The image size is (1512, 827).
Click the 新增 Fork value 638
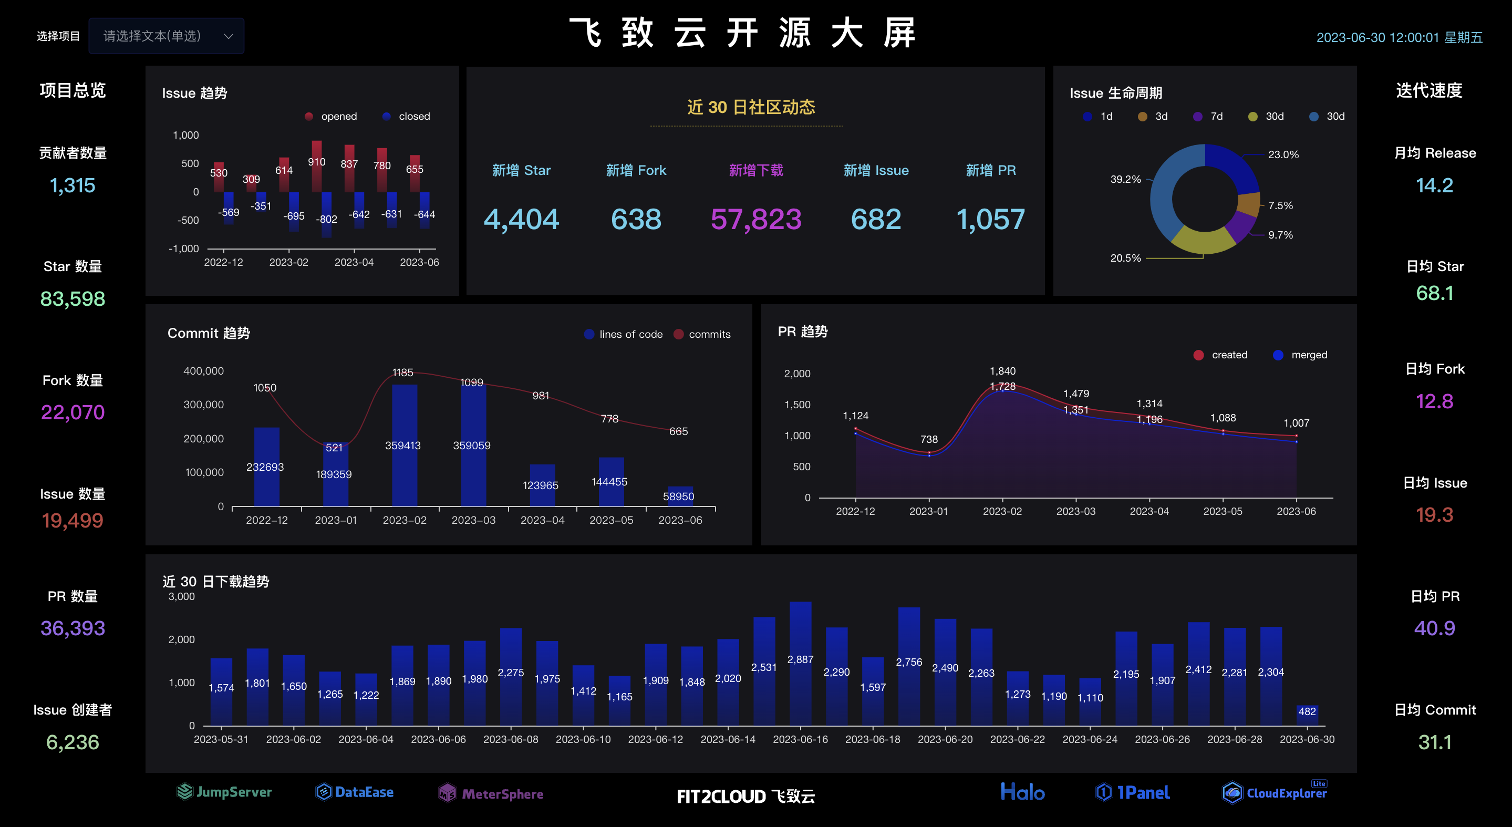pyautogui.click(x=636, y=219)
